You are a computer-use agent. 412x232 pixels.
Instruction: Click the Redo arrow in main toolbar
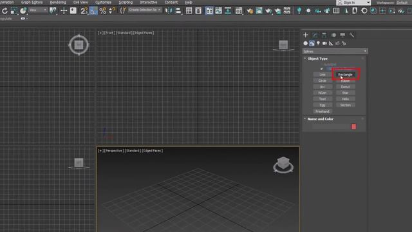pyautogui.click(x=5, y=11)
